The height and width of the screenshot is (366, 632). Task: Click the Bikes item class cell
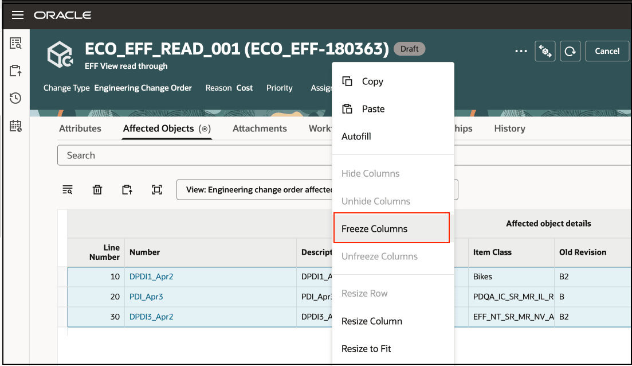coord(511,277)
